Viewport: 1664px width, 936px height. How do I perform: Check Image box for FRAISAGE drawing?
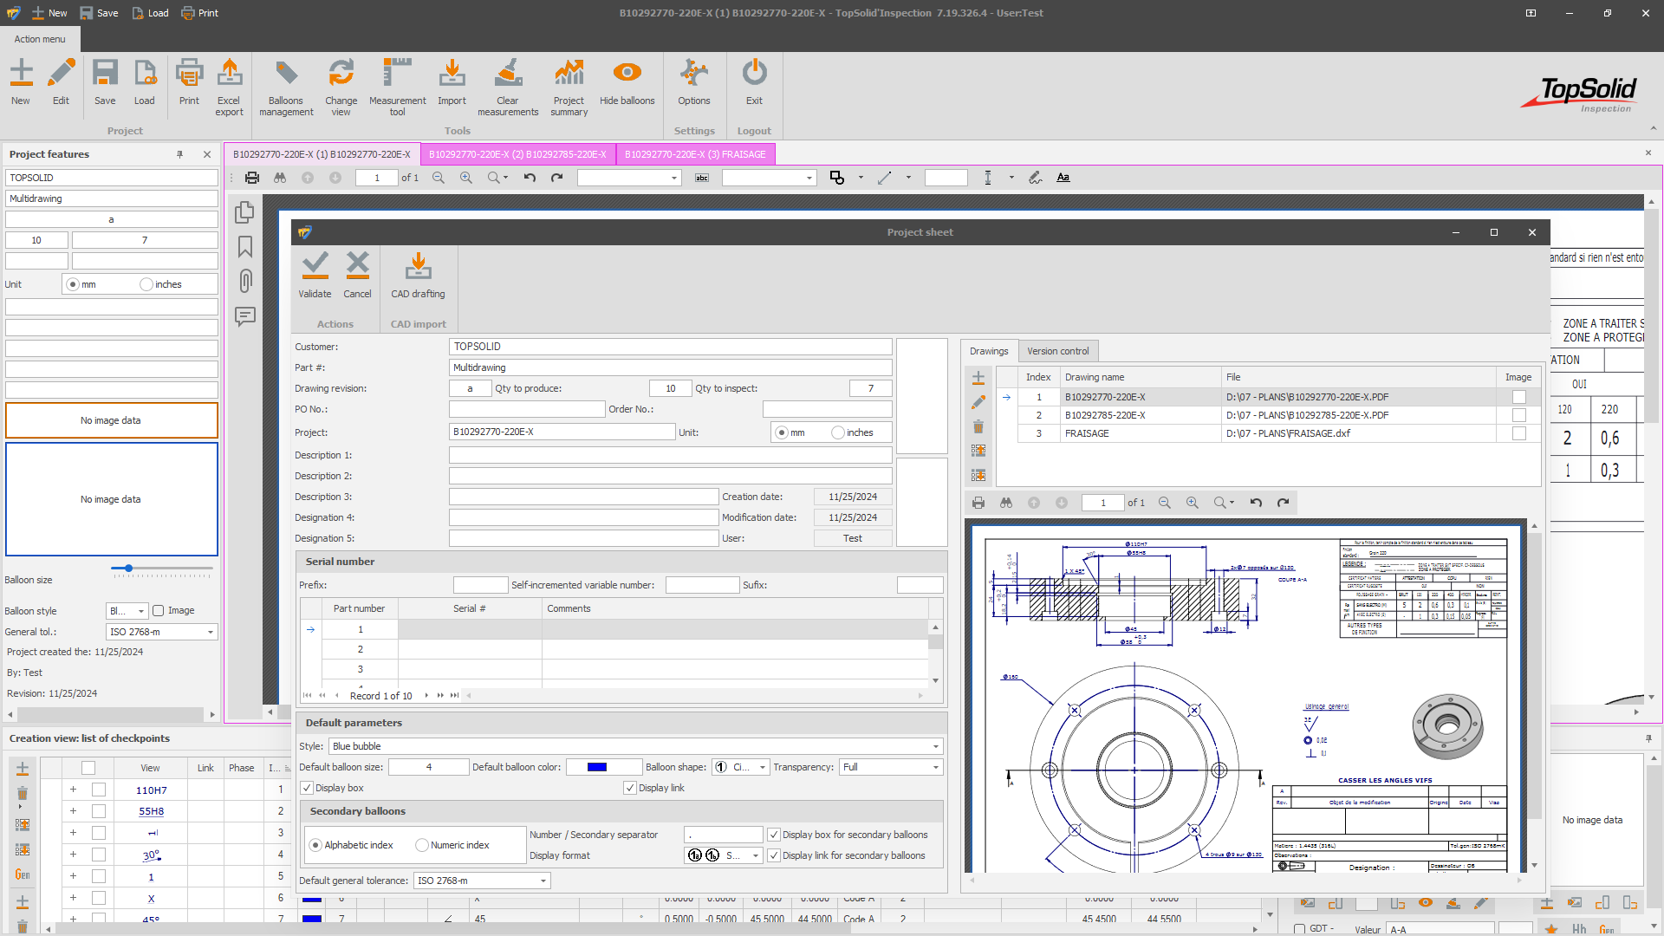point(1518,433)
